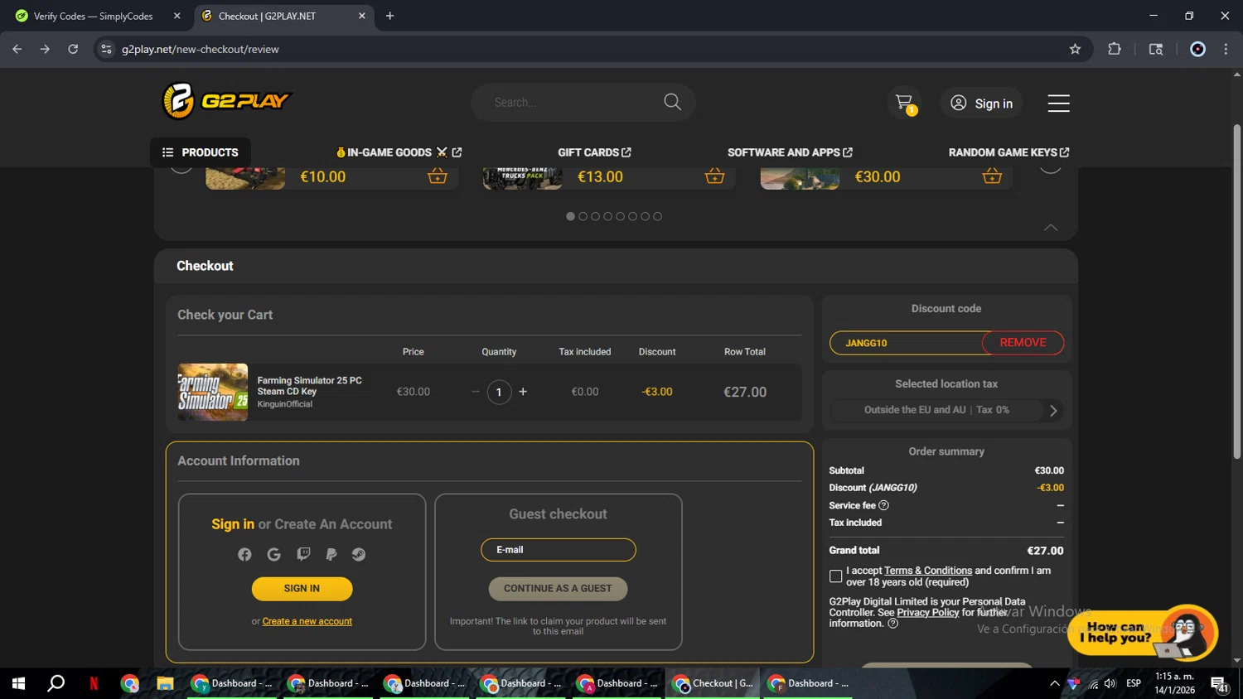
Task: Click 'Create a new account' link
Action: pyautogui.click(x=307, y=621)
